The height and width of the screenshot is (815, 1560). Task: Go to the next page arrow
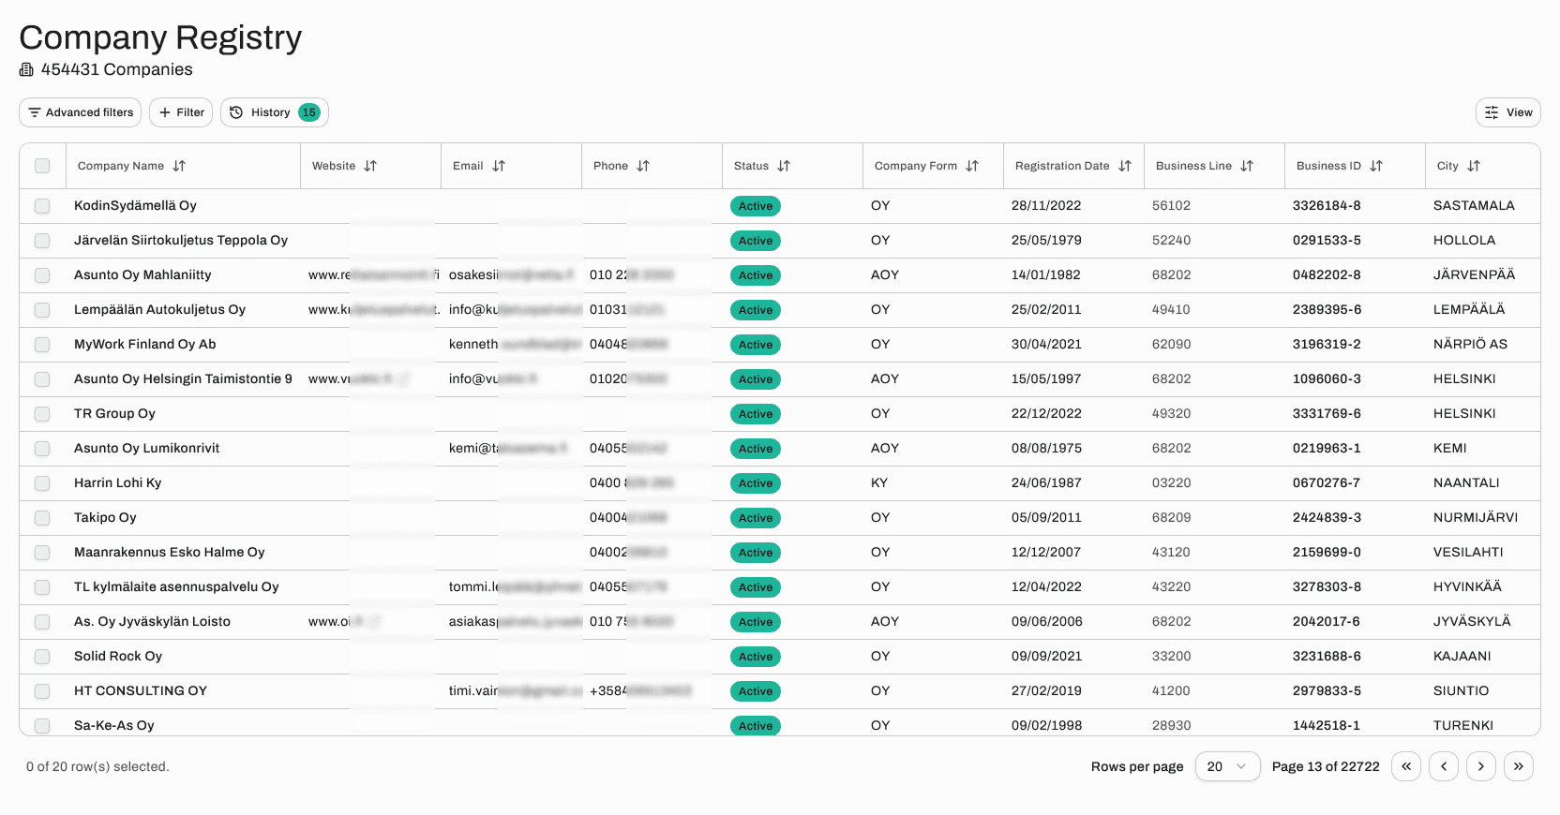pyautogui.click(x=1481, y=766)
